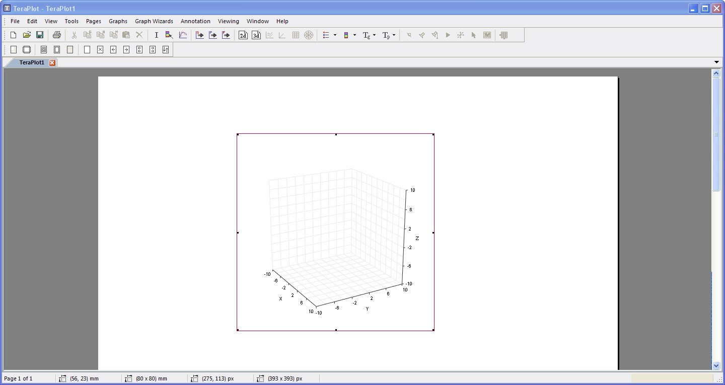Open the legend icon dropdown arrow
Image resolution: width=725 pixels, height=385 pixels.
coord(335,35)
